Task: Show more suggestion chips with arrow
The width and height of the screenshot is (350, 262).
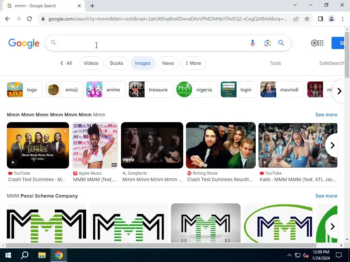Action: coord(339,91)
